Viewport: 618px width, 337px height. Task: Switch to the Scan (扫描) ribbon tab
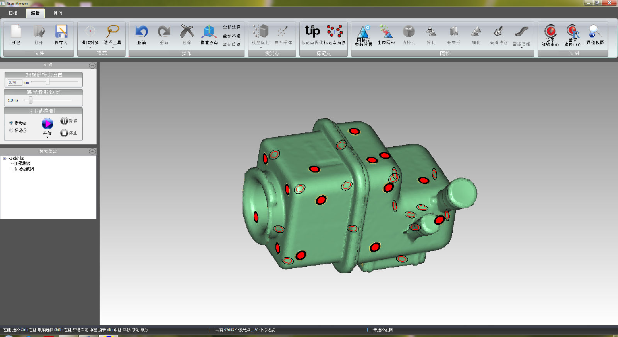click(x=13, y=13)
